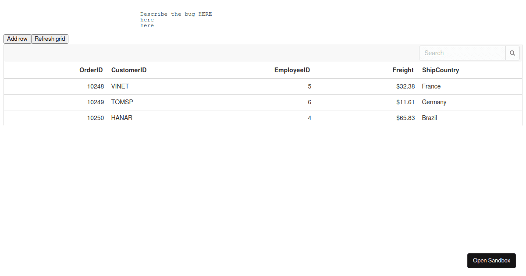Image resolution: width=526 pixels, height=276 pixels.
Task: Sort by the EmployeeID column header
Action: (292, 70)
